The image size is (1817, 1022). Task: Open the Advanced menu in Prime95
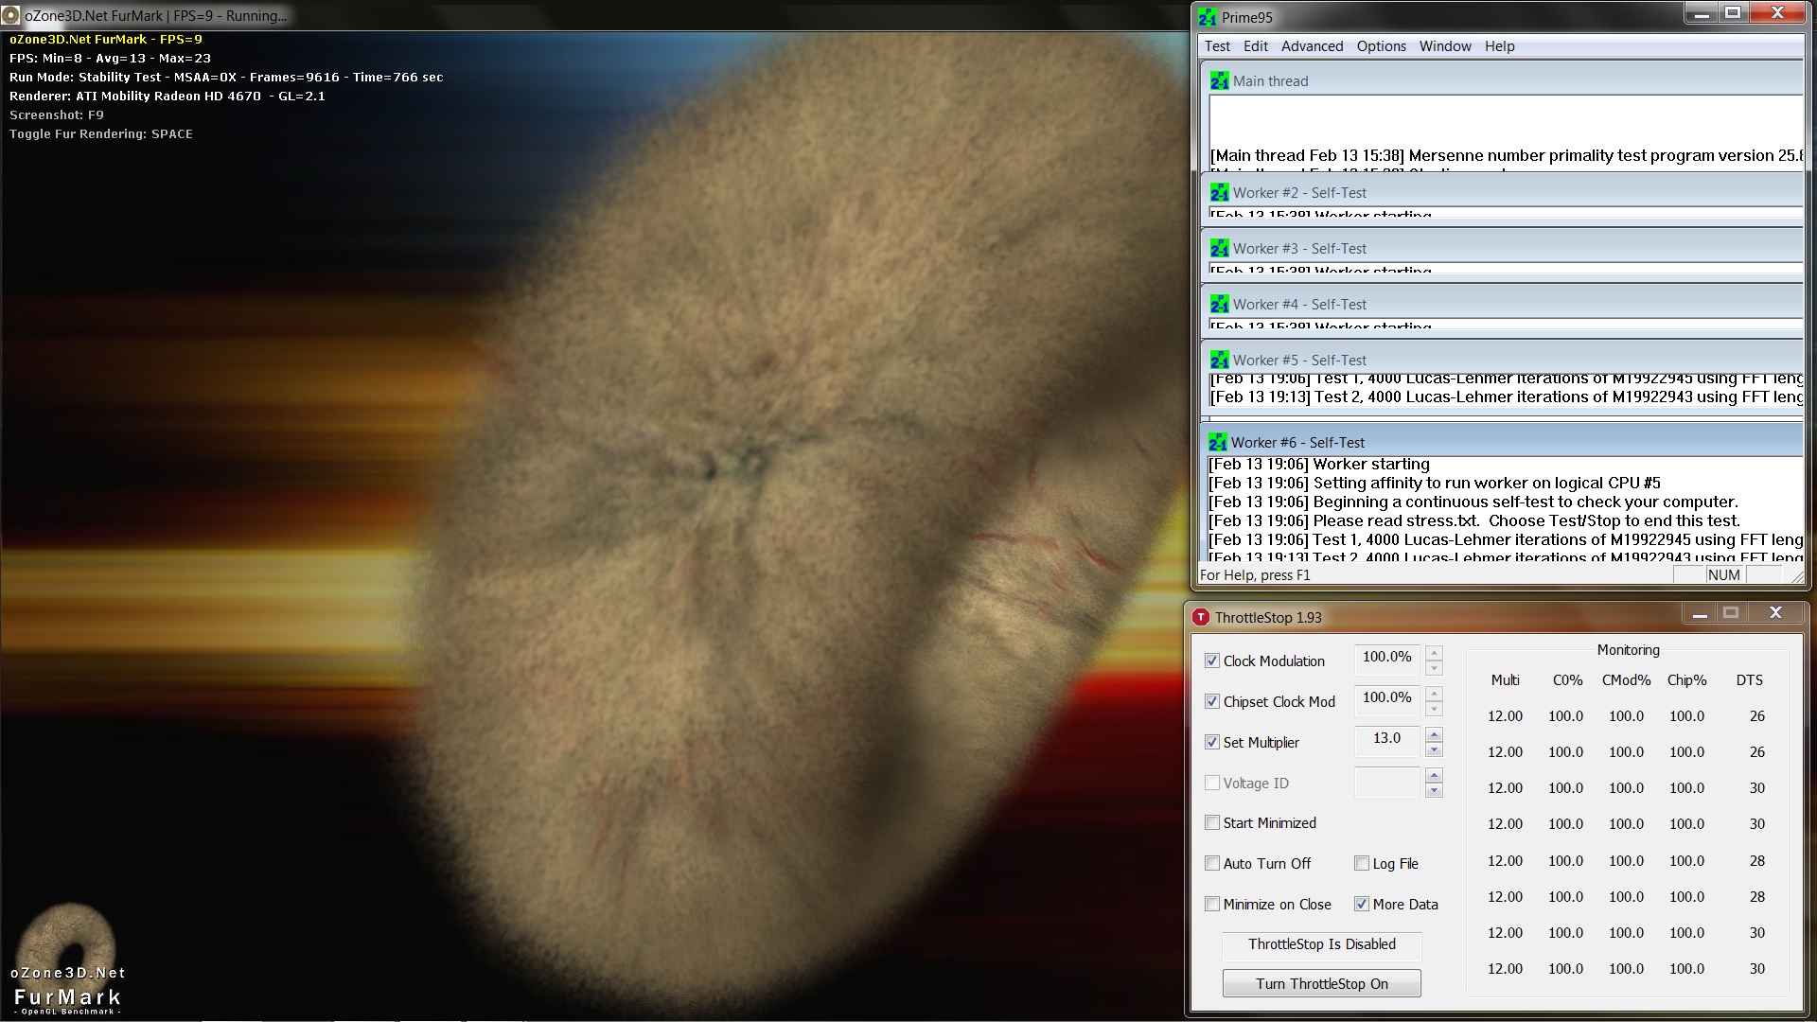pyautogui.click(x=1312, y=46)
